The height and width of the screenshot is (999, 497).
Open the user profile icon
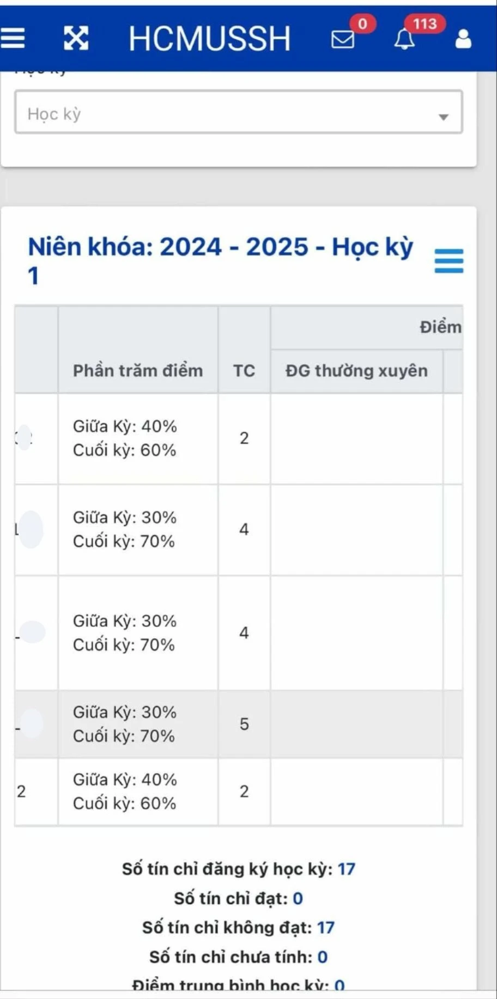click(x=463, y=38)
